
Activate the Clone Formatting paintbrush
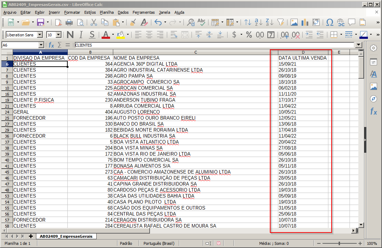coord(133,23)
